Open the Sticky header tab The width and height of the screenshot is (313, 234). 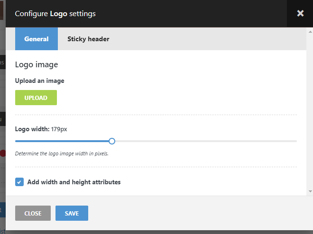click(x=88, y=39)
